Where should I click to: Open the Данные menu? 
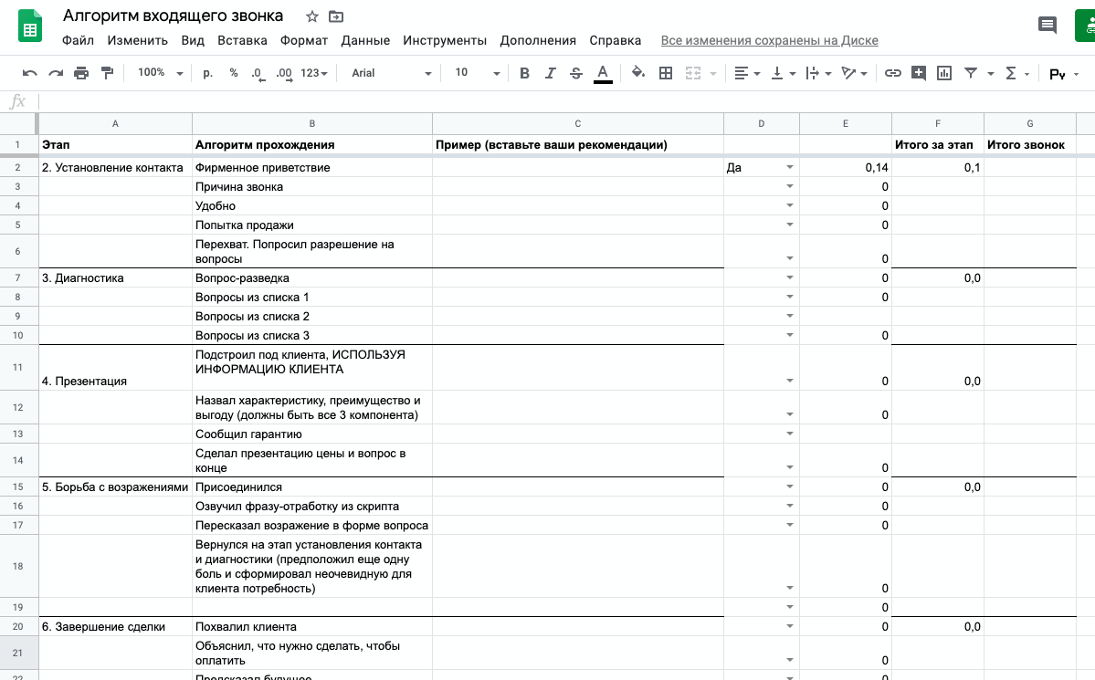point(365,40)
